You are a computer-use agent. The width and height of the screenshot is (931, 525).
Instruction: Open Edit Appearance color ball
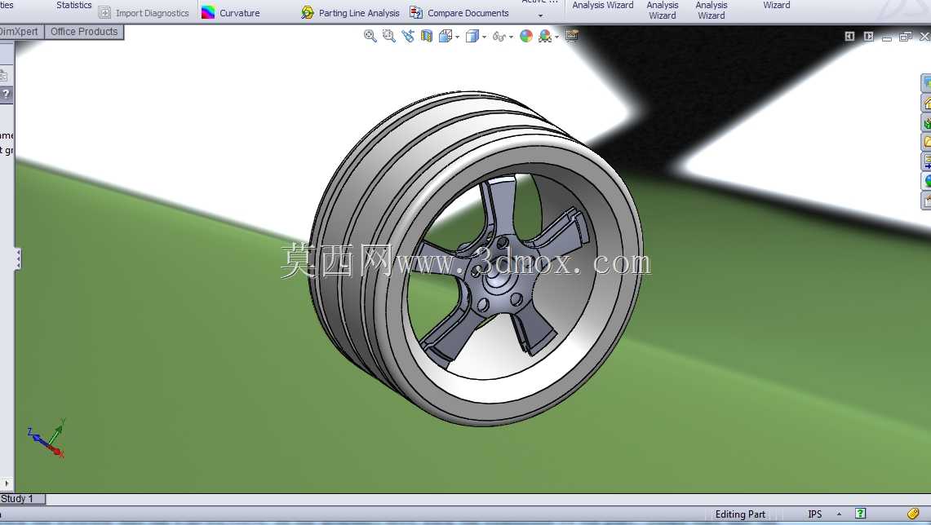click(526, 36)
